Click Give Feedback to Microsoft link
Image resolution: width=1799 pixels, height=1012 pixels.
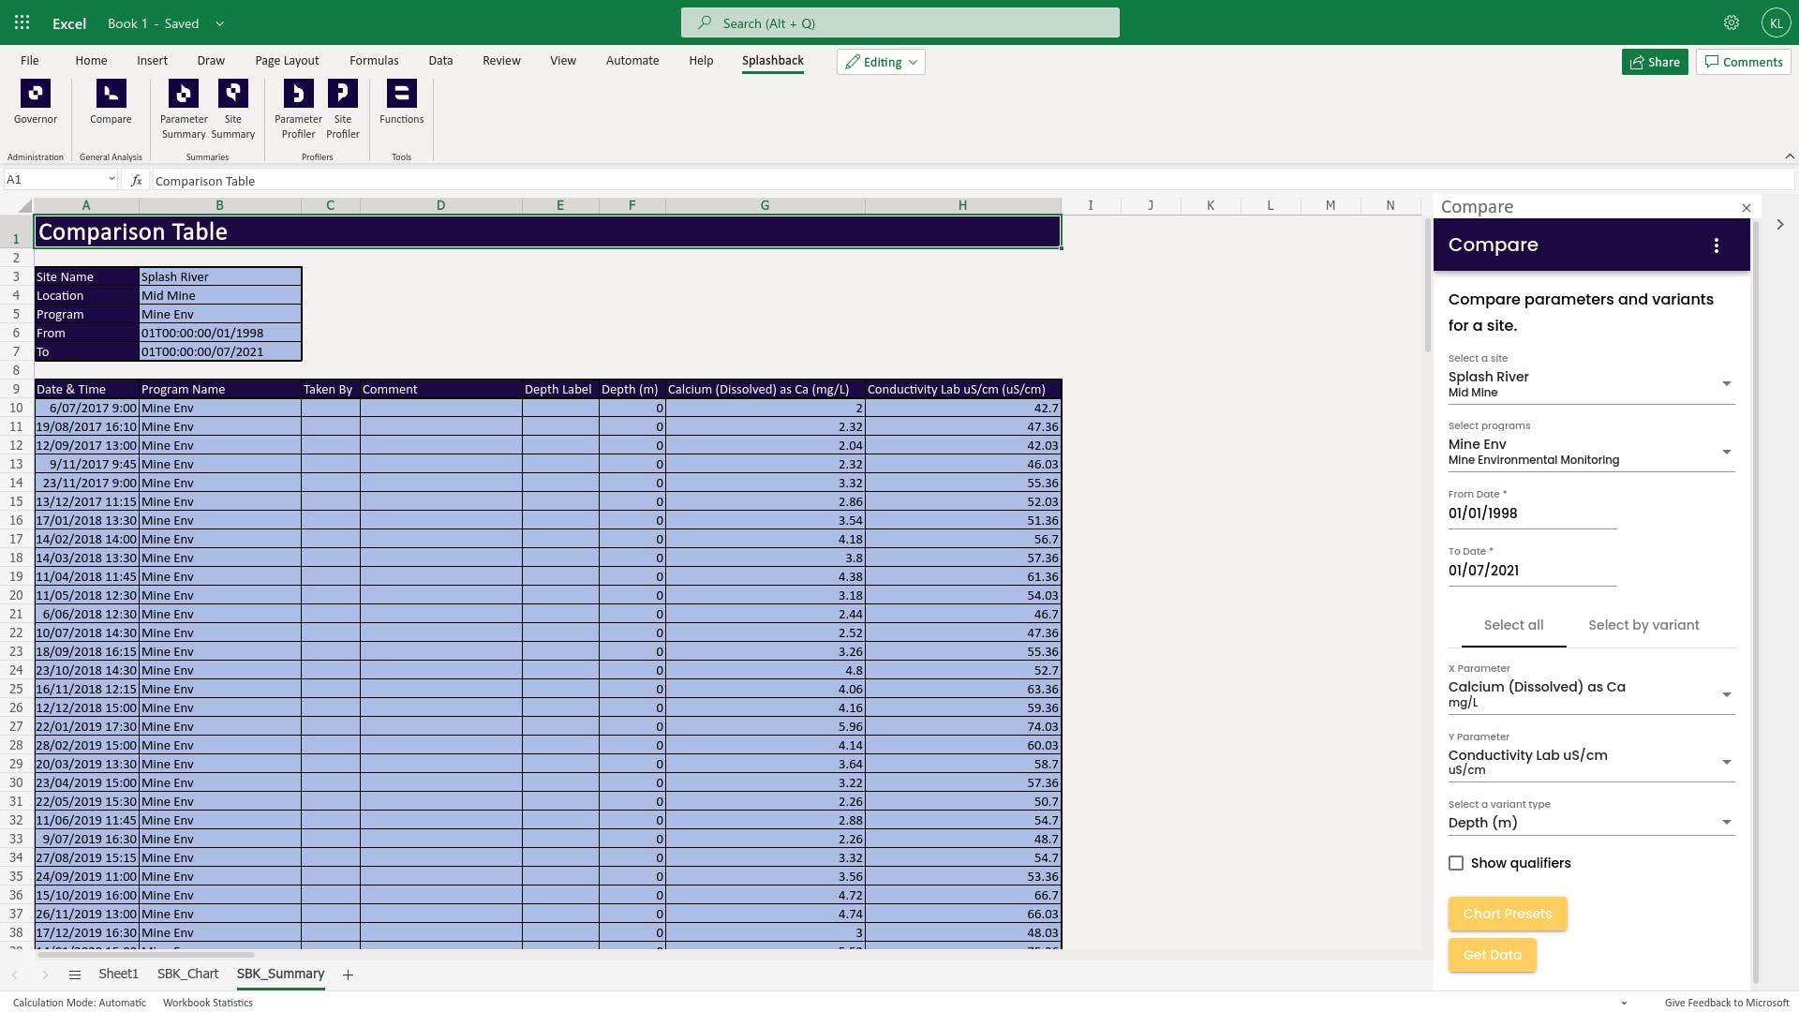[1727, 1003]
